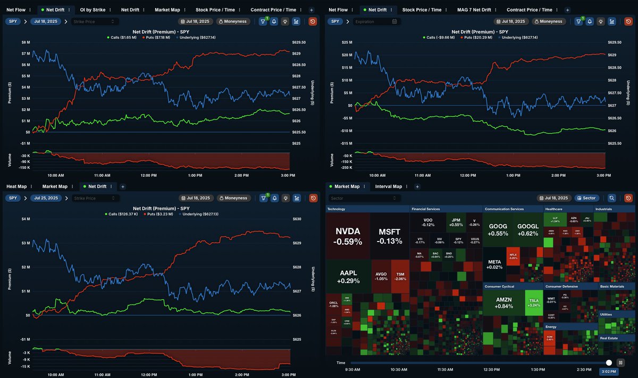Toggle Calls ($126.37 K) legend series
Image resolution: width=638 pixels, height=378 pixels.
121,214
